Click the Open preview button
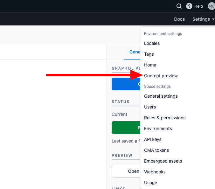Viewport: 215px width, 189px height. (126, 171)
